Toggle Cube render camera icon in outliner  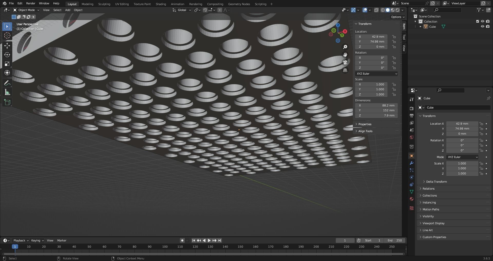click(x=488, y=26)
